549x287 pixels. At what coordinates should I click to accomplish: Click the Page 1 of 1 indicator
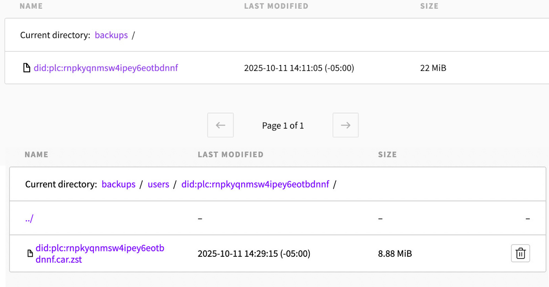[283, 125]
